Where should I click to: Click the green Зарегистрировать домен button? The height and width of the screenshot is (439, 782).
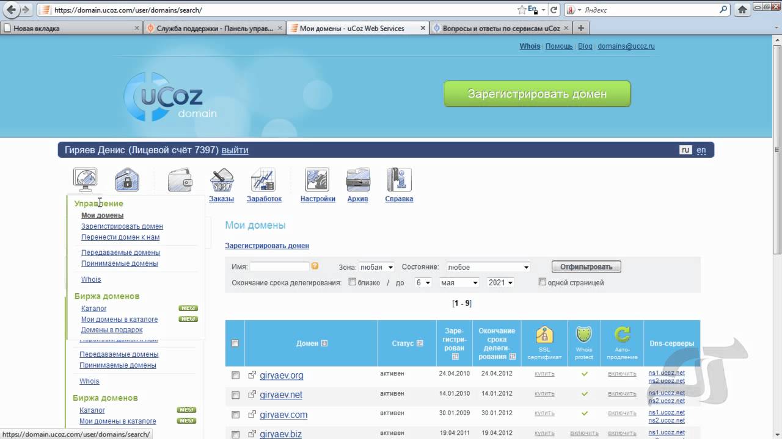[537, 94]
